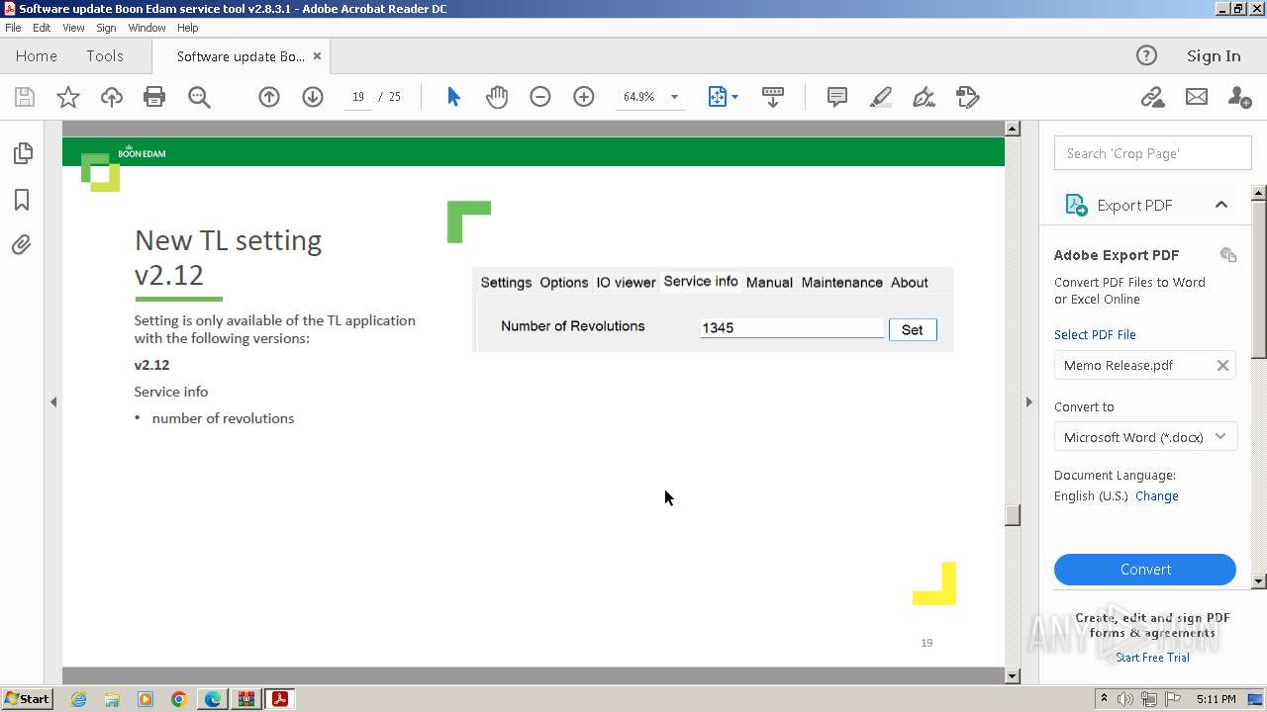Open Page Thumbnails panel
The height and width of the screenshot is (712, 1267).
tap(22, 153)
